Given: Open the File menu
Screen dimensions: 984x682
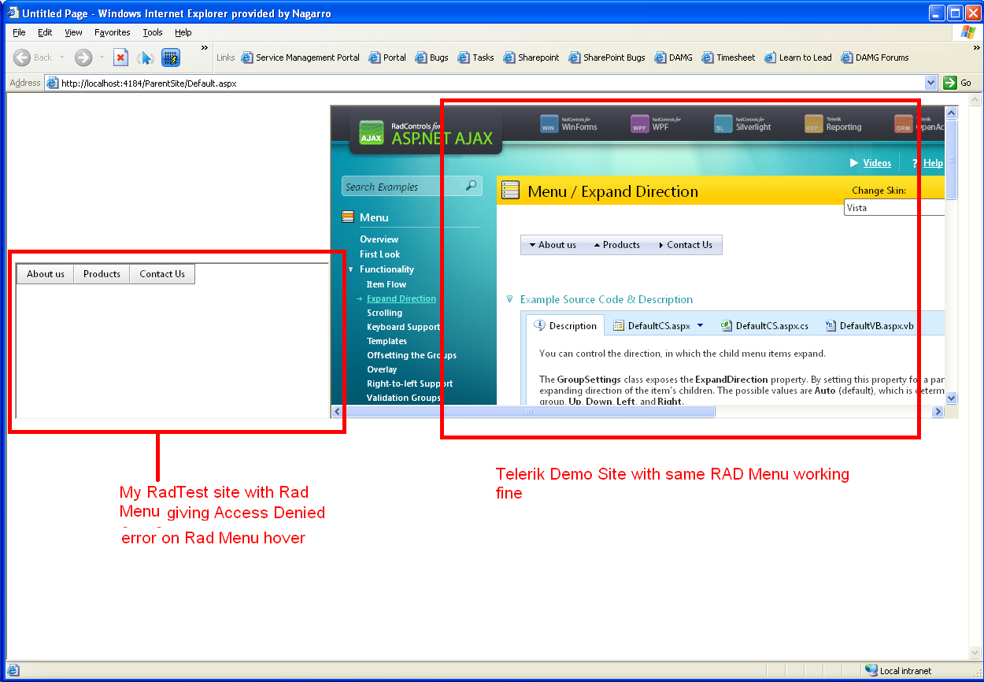Looking at the screenshot, I should pyautogui.click(x=19, y=32).
